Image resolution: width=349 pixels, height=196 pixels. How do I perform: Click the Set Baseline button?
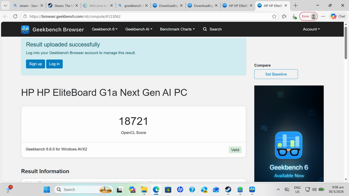pos(276,74)
